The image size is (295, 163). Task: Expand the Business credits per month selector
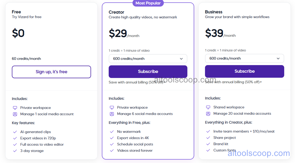click(x=244, y=58)
